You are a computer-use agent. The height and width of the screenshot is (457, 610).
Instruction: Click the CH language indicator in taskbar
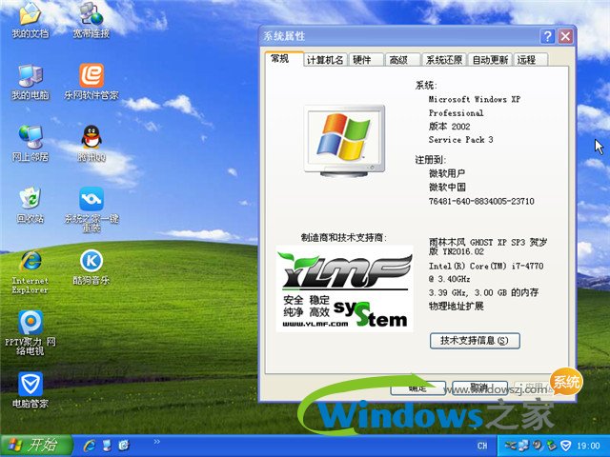point(482,446)
